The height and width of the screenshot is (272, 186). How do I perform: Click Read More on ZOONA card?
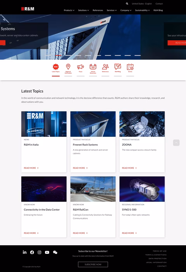point(129,168)
